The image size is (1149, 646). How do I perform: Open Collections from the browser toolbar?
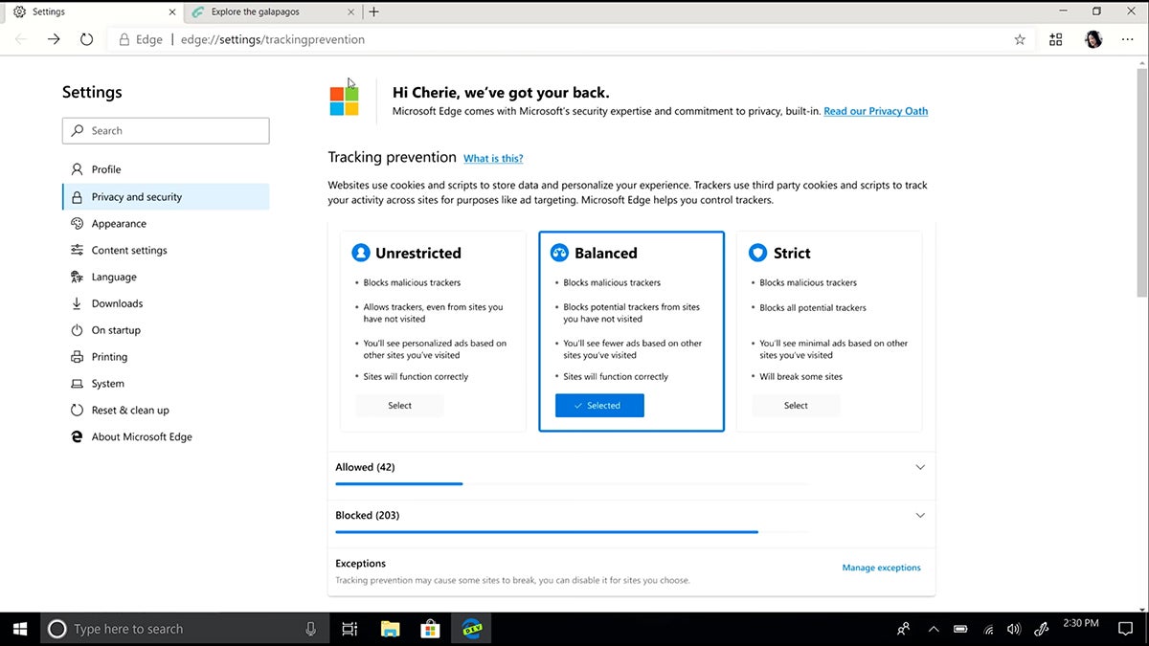click(1055, 39)
